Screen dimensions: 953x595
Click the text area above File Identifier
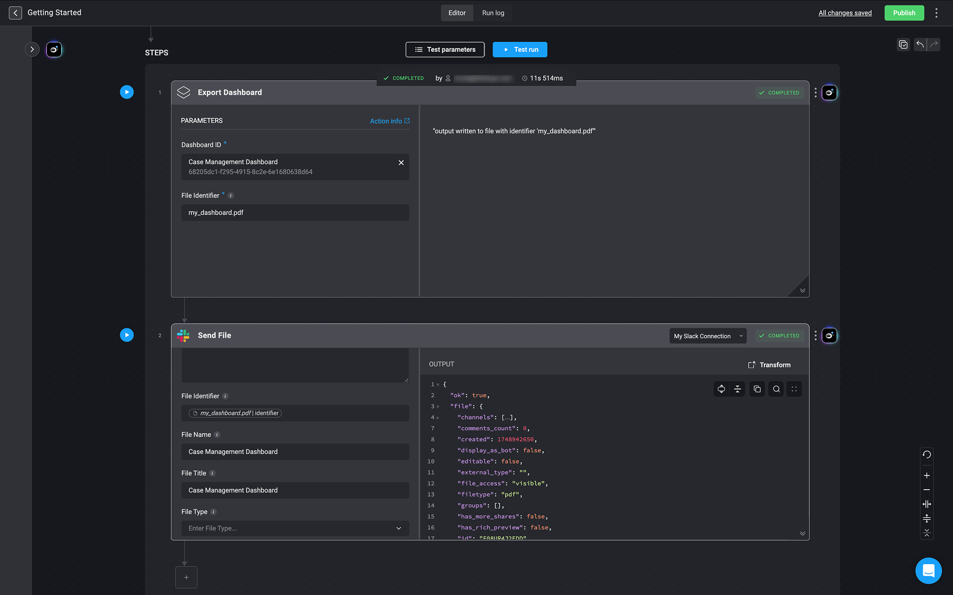295,365
